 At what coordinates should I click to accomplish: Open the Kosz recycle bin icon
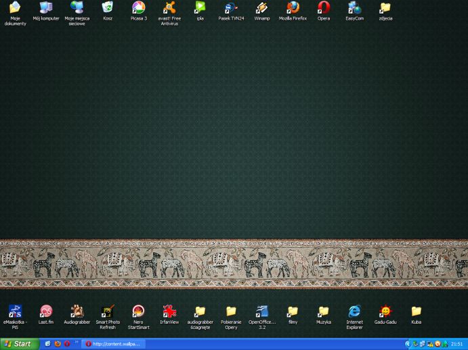108,8
